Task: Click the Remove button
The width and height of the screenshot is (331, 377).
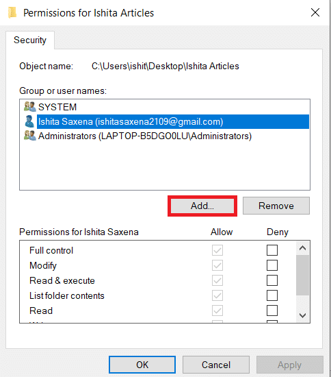Action: pyautogui.click(x=276, y=206)
